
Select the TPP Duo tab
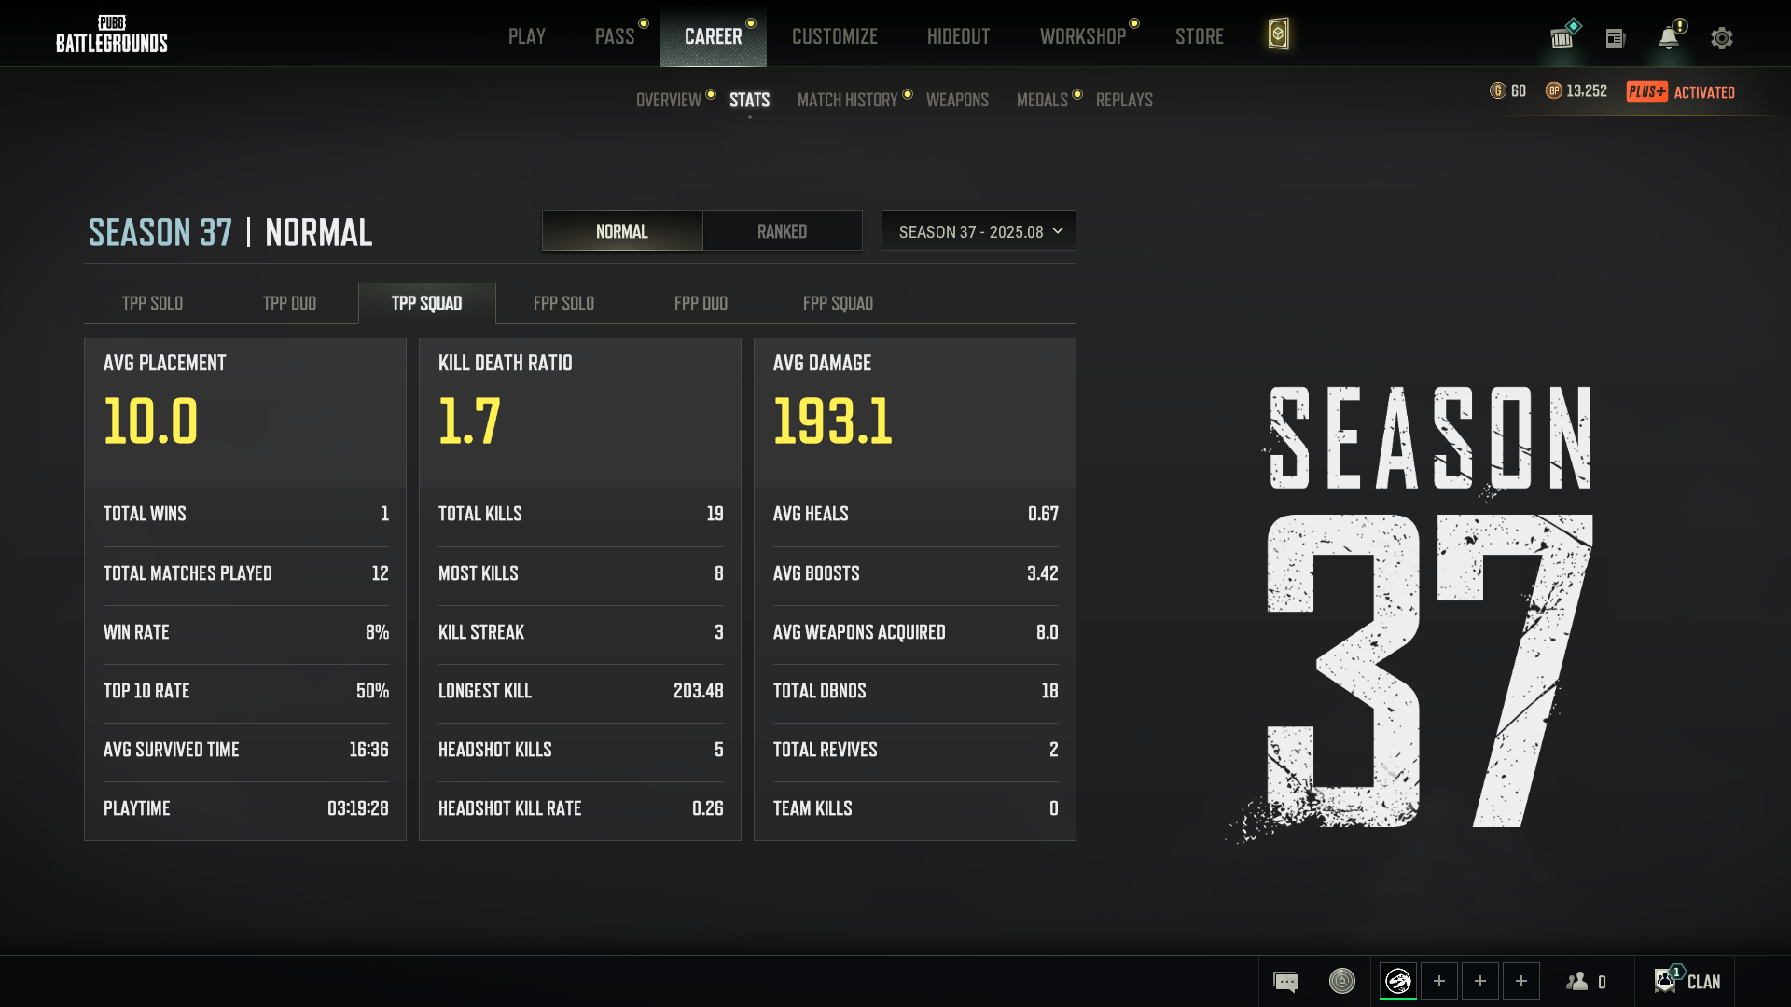pos(289,303)
